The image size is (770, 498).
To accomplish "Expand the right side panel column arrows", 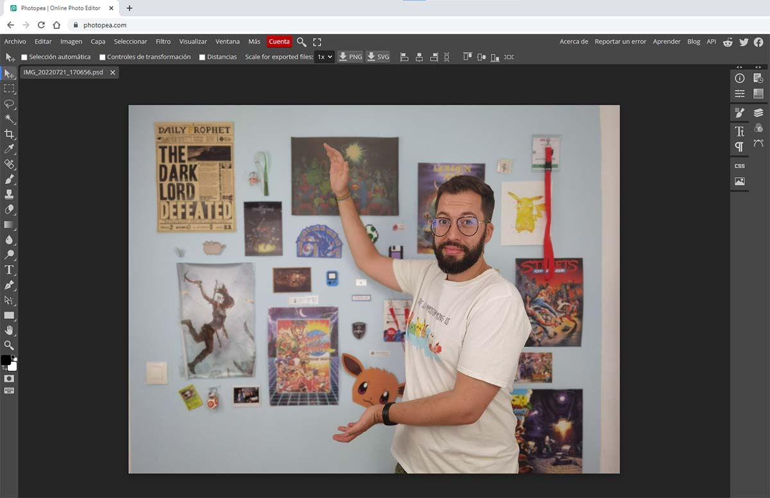I will 758,67.
